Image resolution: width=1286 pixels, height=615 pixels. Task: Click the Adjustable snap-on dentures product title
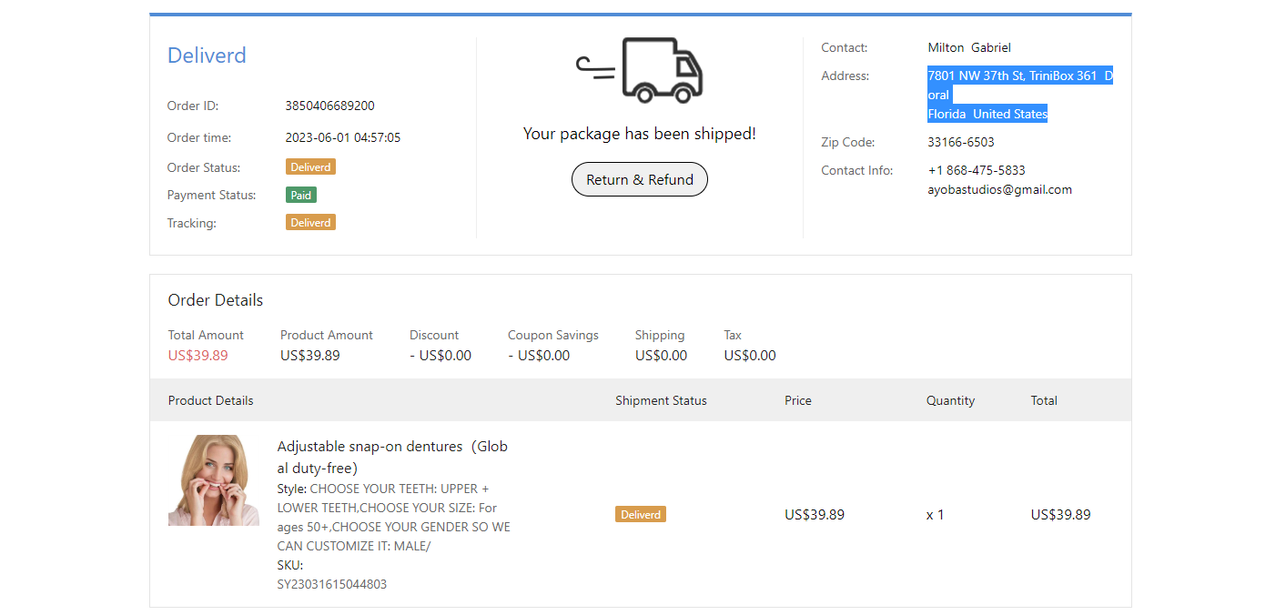click(x=392, y=458)
